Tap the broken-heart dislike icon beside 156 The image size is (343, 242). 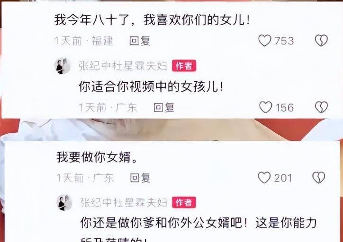coord(321,107)
